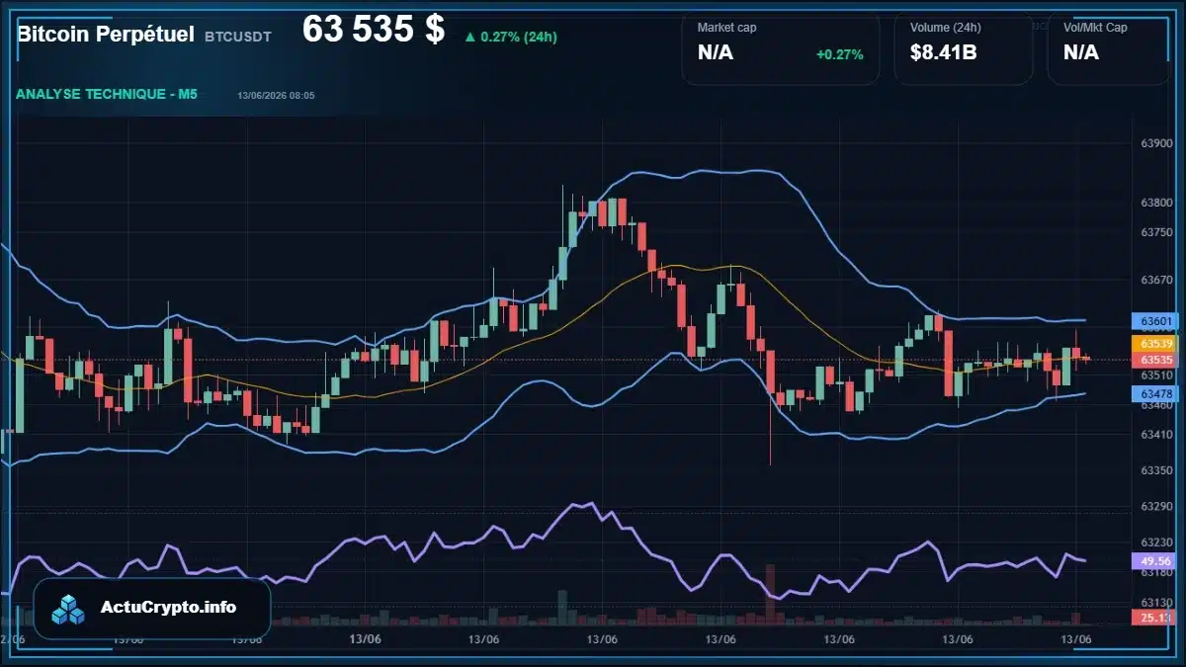Click the 63410 price axis label
1186x667 pixels.
tap(1156, 434)
